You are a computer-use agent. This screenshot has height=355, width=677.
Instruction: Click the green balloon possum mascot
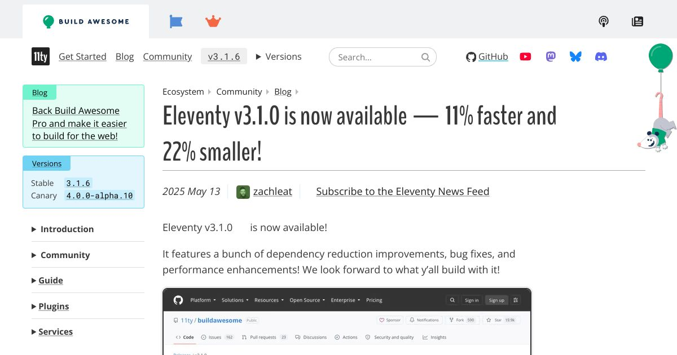click(x=657, y=97)
